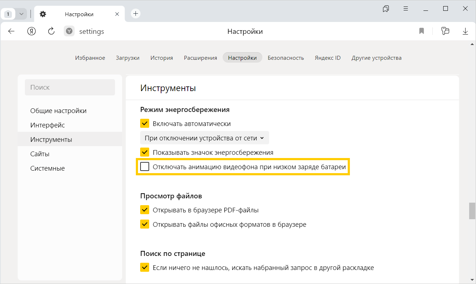Close the Настройки tab
Image resolution: width=476 pixels, height=284 pixels.
tap(117, 14)
